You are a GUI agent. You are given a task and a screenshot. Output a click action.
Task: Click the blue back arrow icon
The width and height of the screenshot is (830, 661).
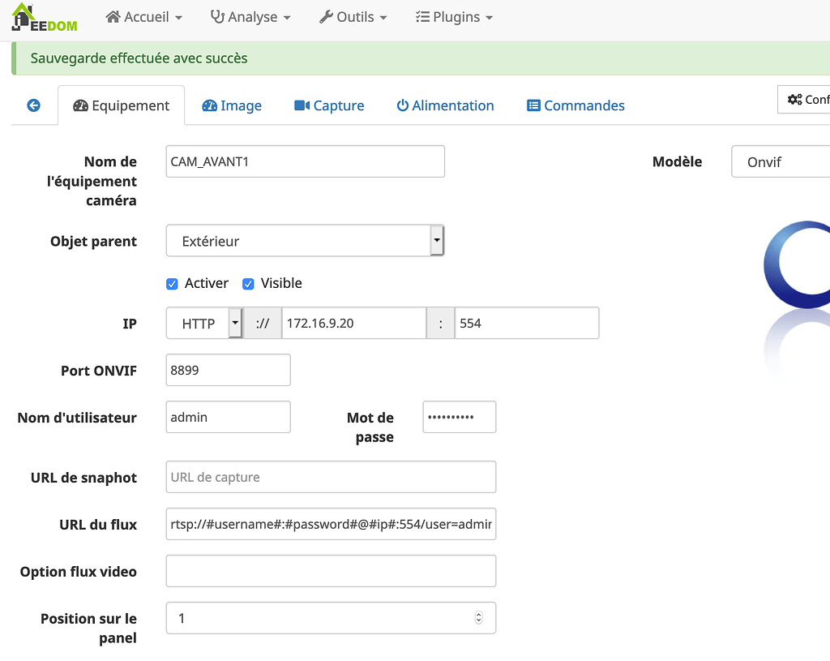coord(33,105)
